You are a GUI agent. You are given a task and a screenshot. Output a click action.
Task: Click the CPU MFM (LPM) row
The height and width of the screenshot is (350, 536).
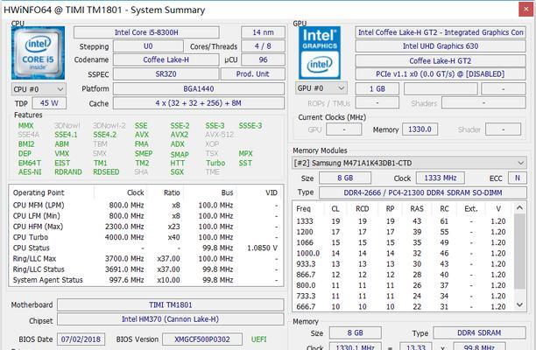pyautogui.click(x=146, y=206)
